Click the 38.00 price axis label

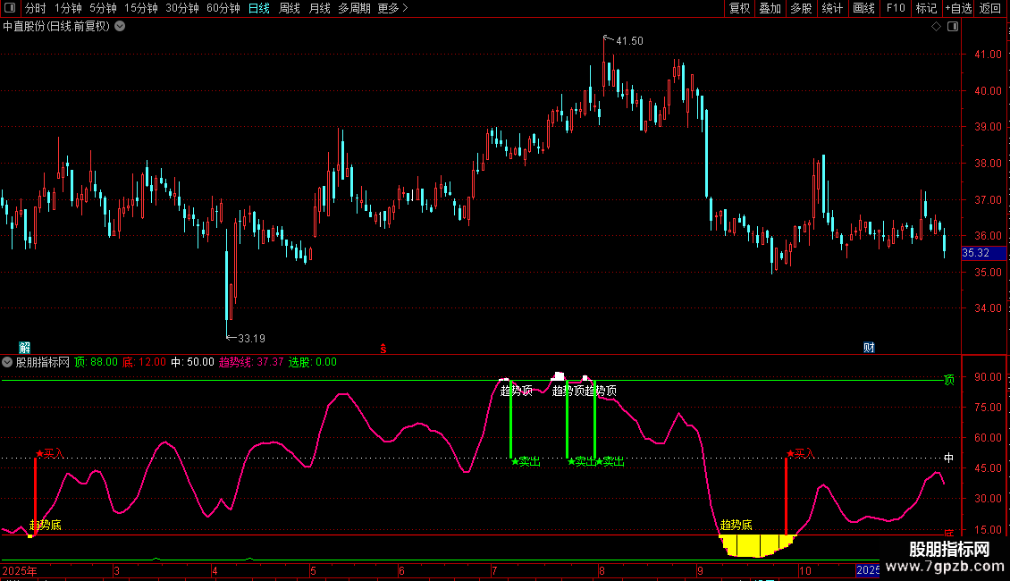click(x=988, y=164)
